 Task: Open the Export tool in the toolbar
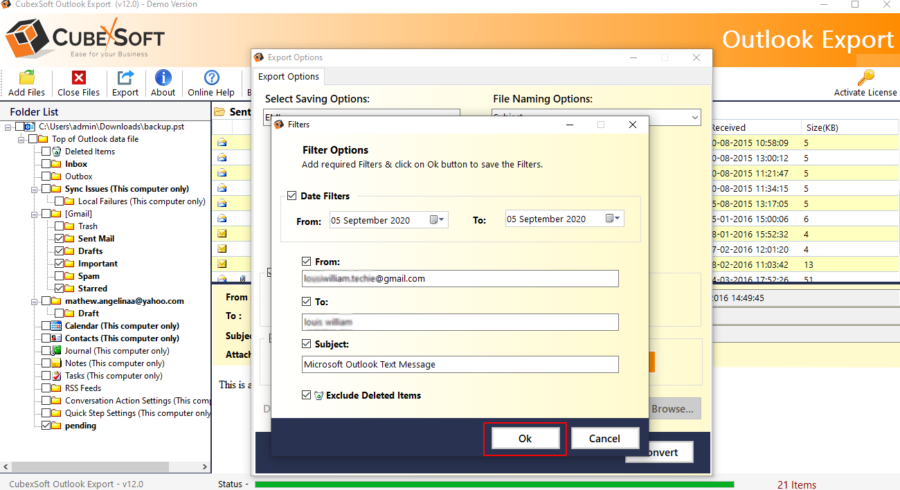tap(125, 78)
